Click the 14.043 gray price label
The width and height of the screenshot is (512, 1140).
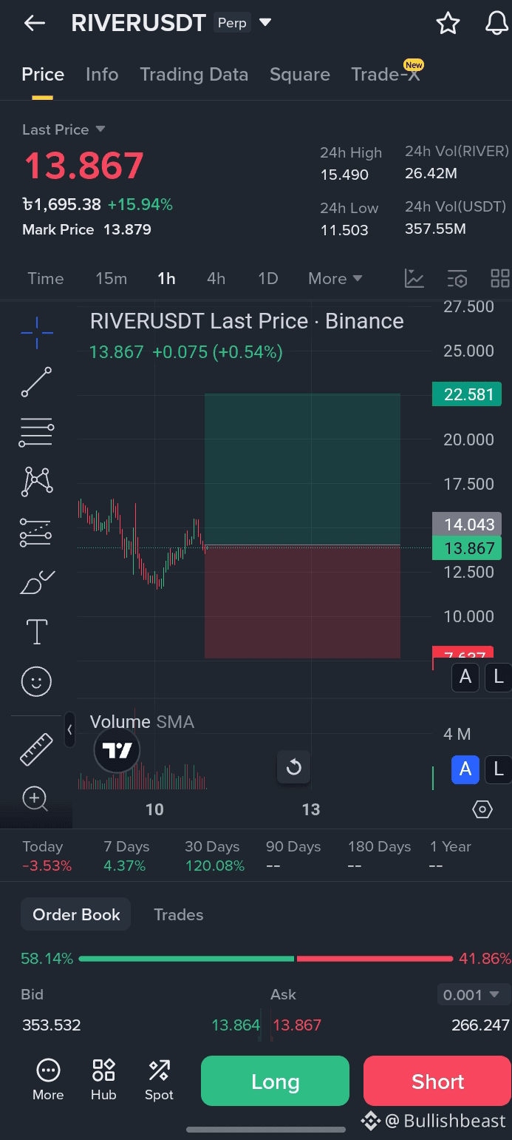tap(467, 525)
